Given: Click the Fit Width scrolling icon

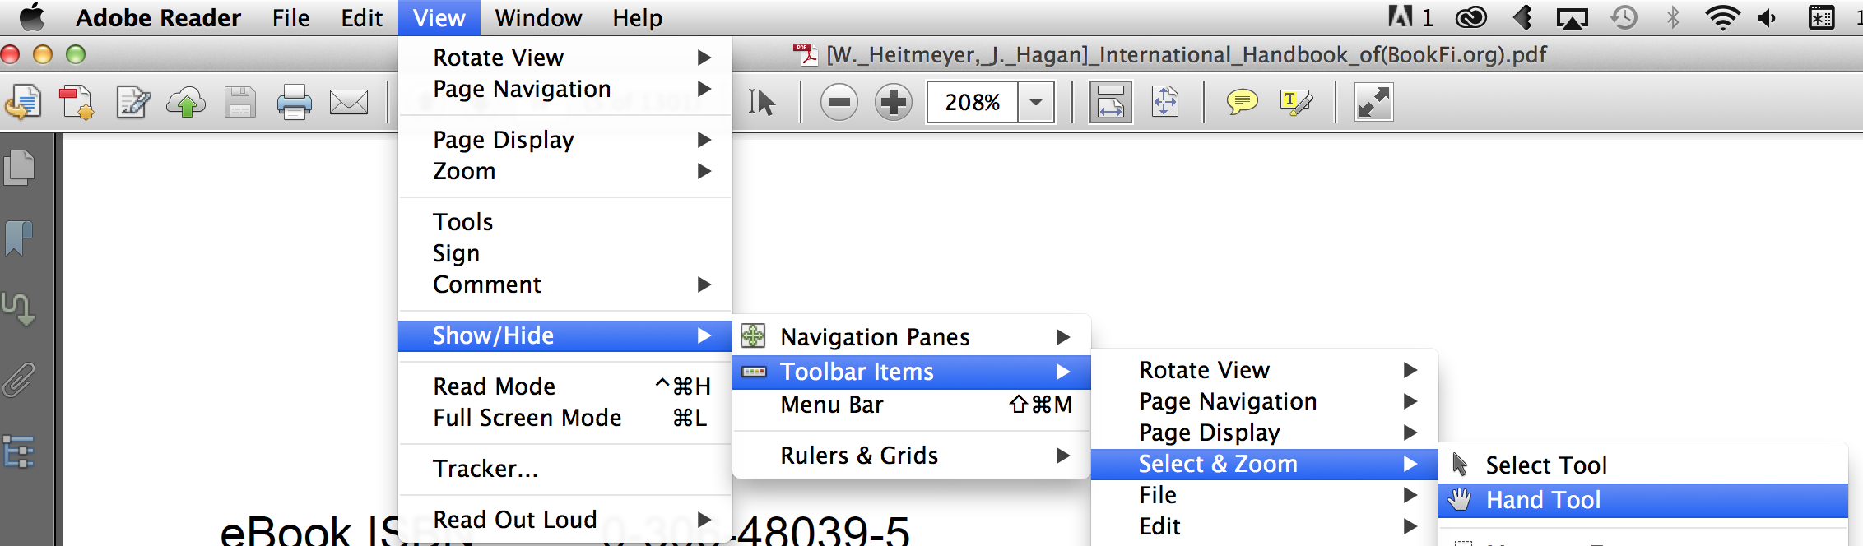Looking at the screenshot, I should click(1111, 103).
